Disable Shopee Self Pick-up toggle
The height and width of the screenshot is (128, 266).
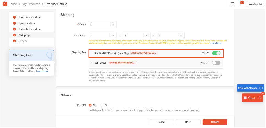216,53
